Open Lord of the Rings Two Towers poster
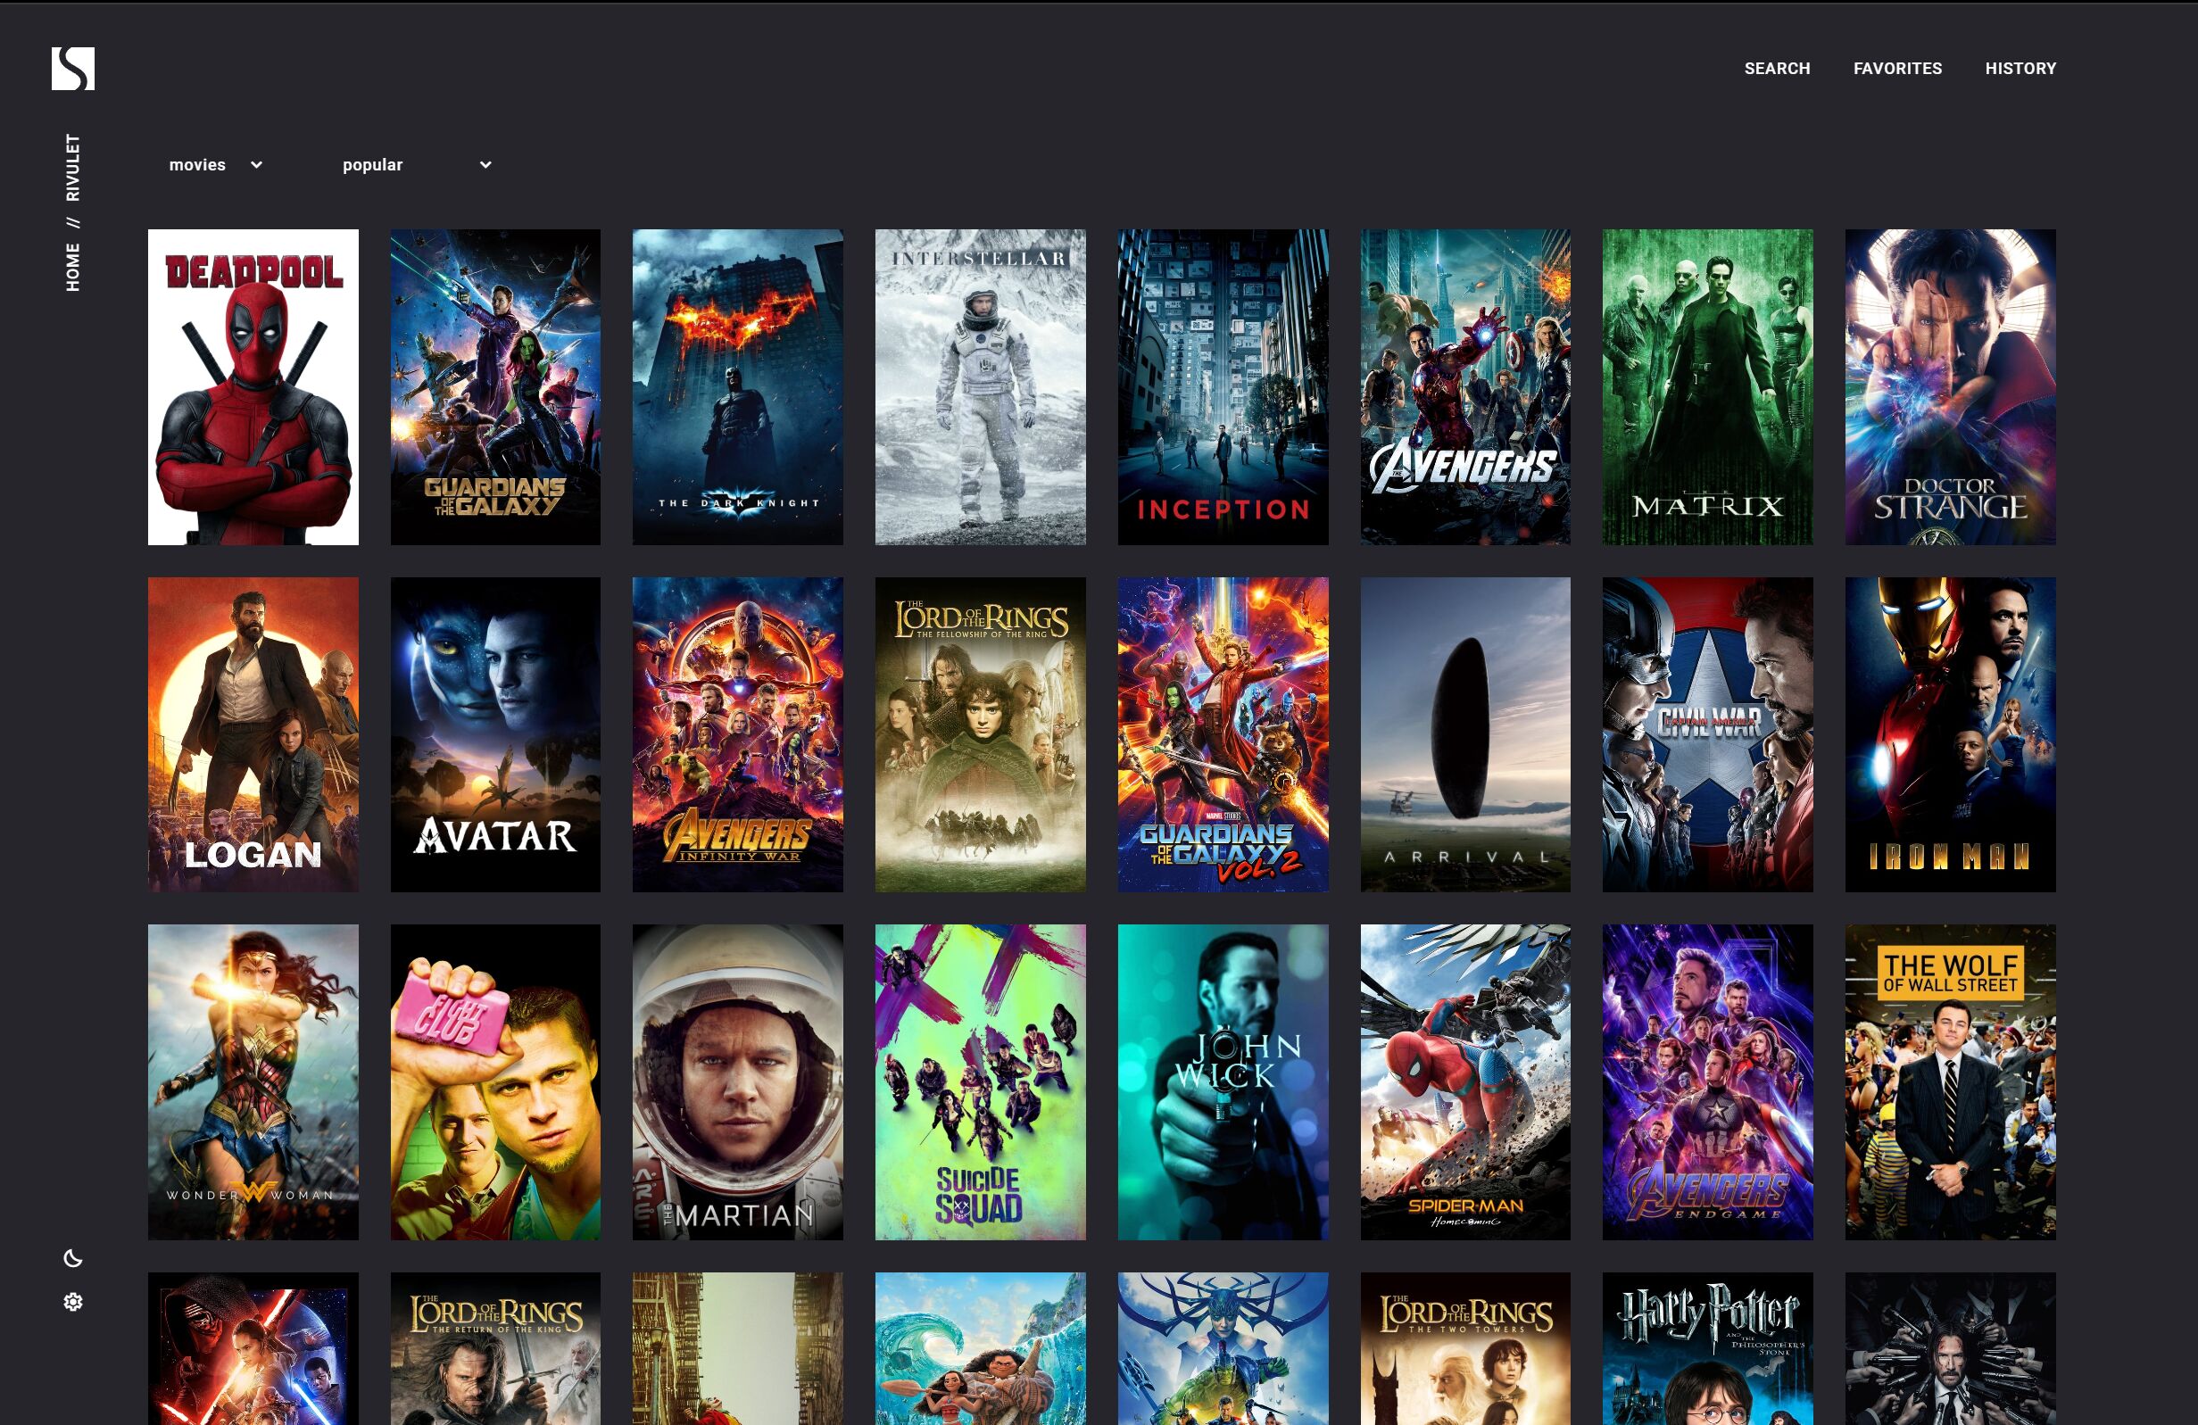Viewport: 2198px width, 1425px height. pos(1465,1349)
